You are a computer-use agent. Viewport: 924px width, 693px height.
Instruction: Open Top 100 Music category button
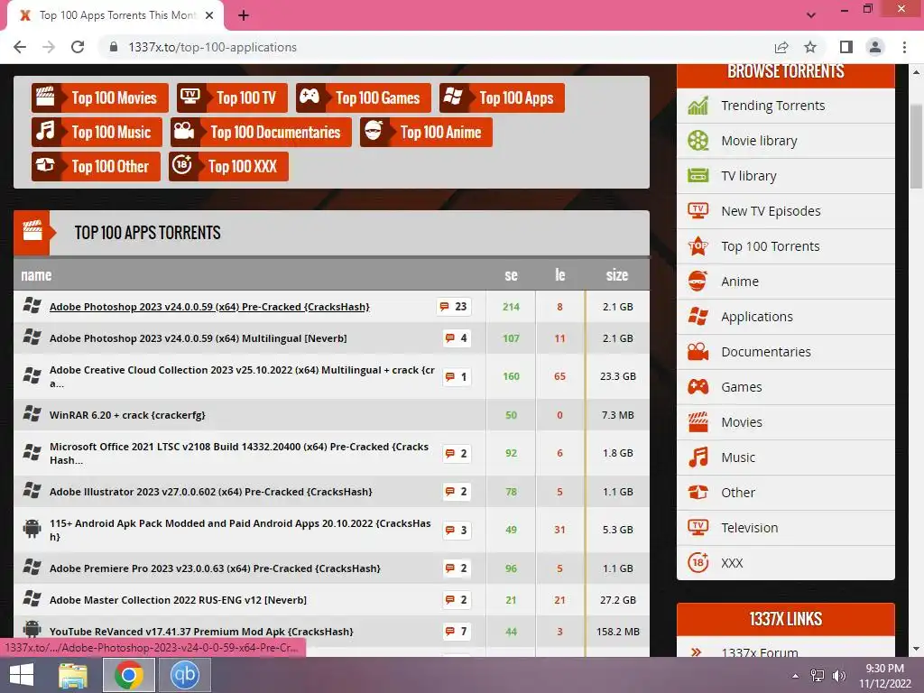[97, 132]
